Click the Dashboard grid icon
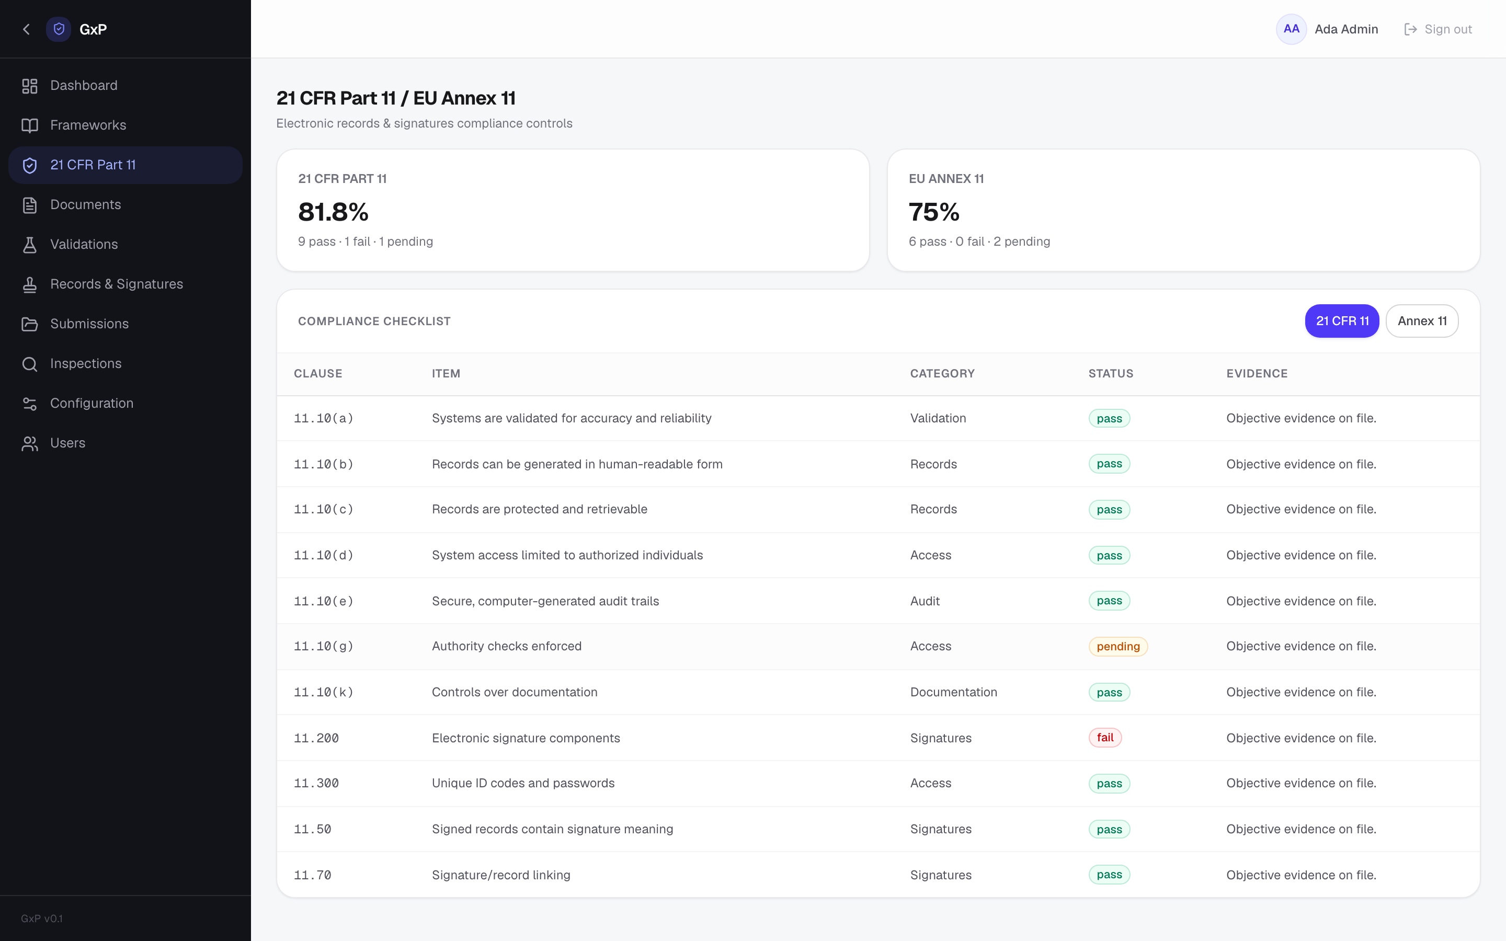The image size is (1506, 941). click(29, 86)
